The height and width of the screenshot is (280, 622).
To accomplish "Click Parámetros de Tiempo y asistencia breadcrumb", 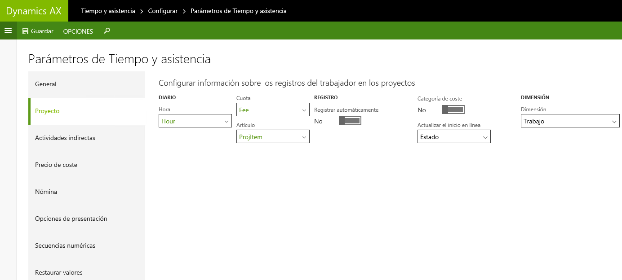I will [x=239, y=11].
